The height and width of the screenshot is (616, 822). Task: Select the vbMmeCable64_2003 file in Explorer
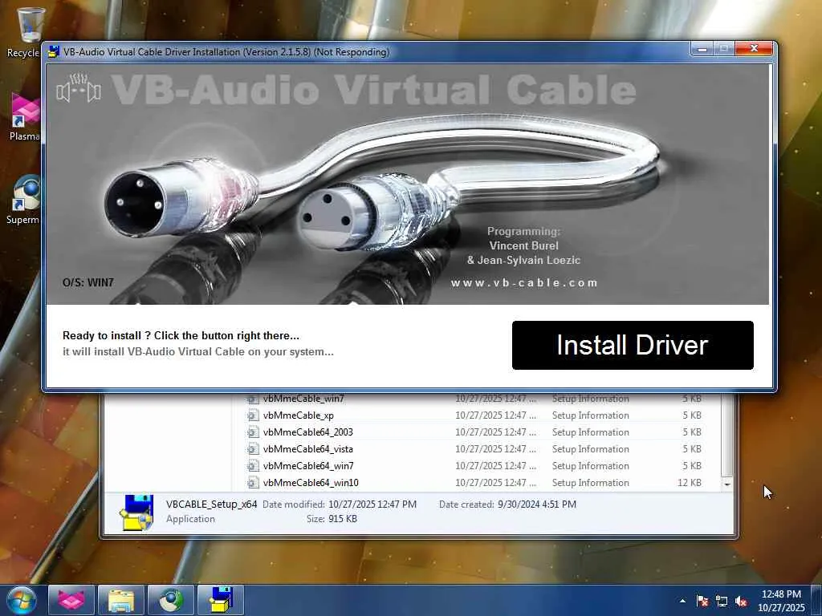[x=474, y=432]
